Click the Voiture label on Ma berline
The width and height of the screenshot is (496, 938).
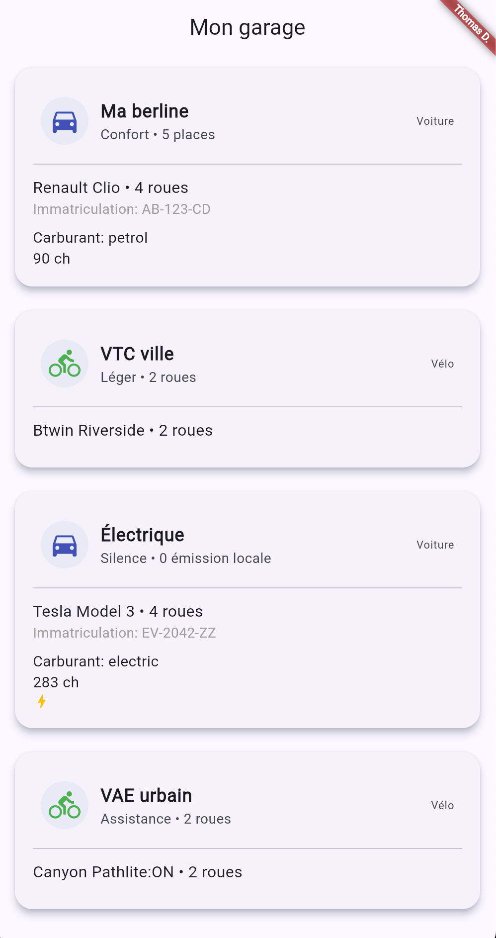coord(435,121)
